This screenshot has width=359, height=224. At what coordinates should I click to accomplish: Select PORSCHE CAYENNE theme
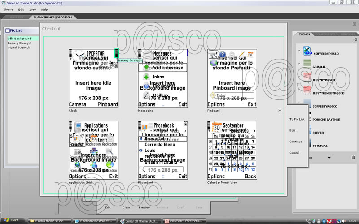(326, 120)
